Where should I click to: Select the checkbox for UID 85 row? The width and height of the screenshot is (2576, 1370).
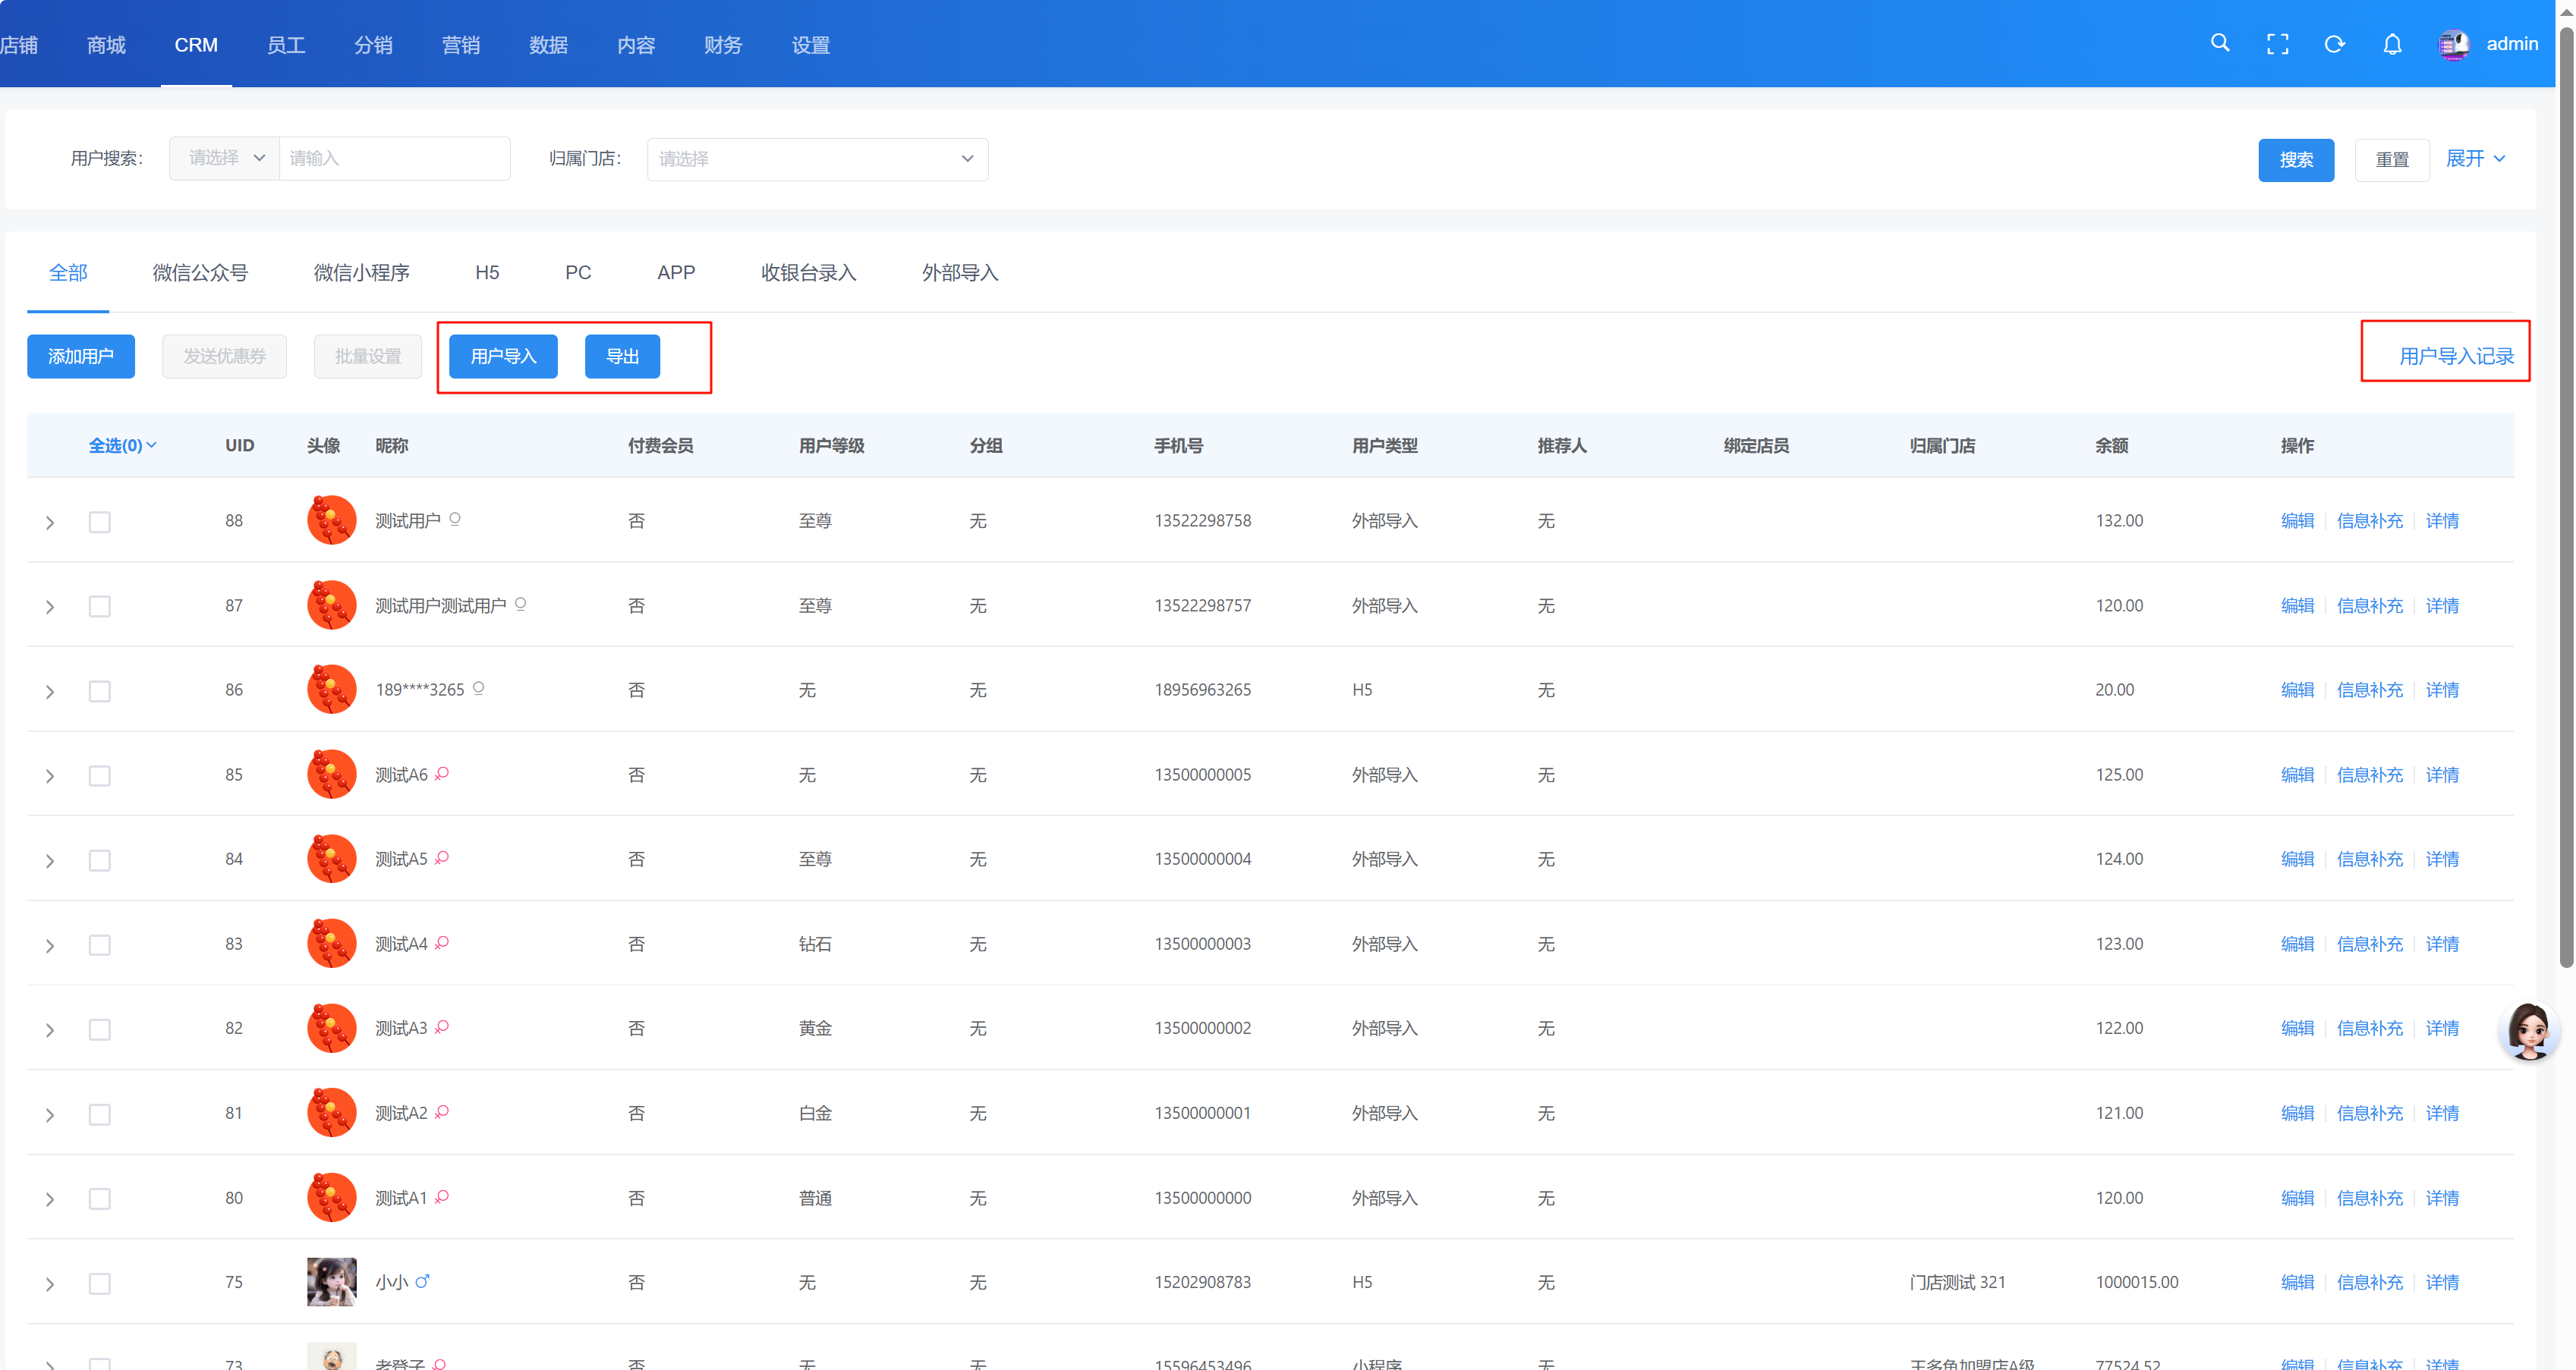pos(99,775)
